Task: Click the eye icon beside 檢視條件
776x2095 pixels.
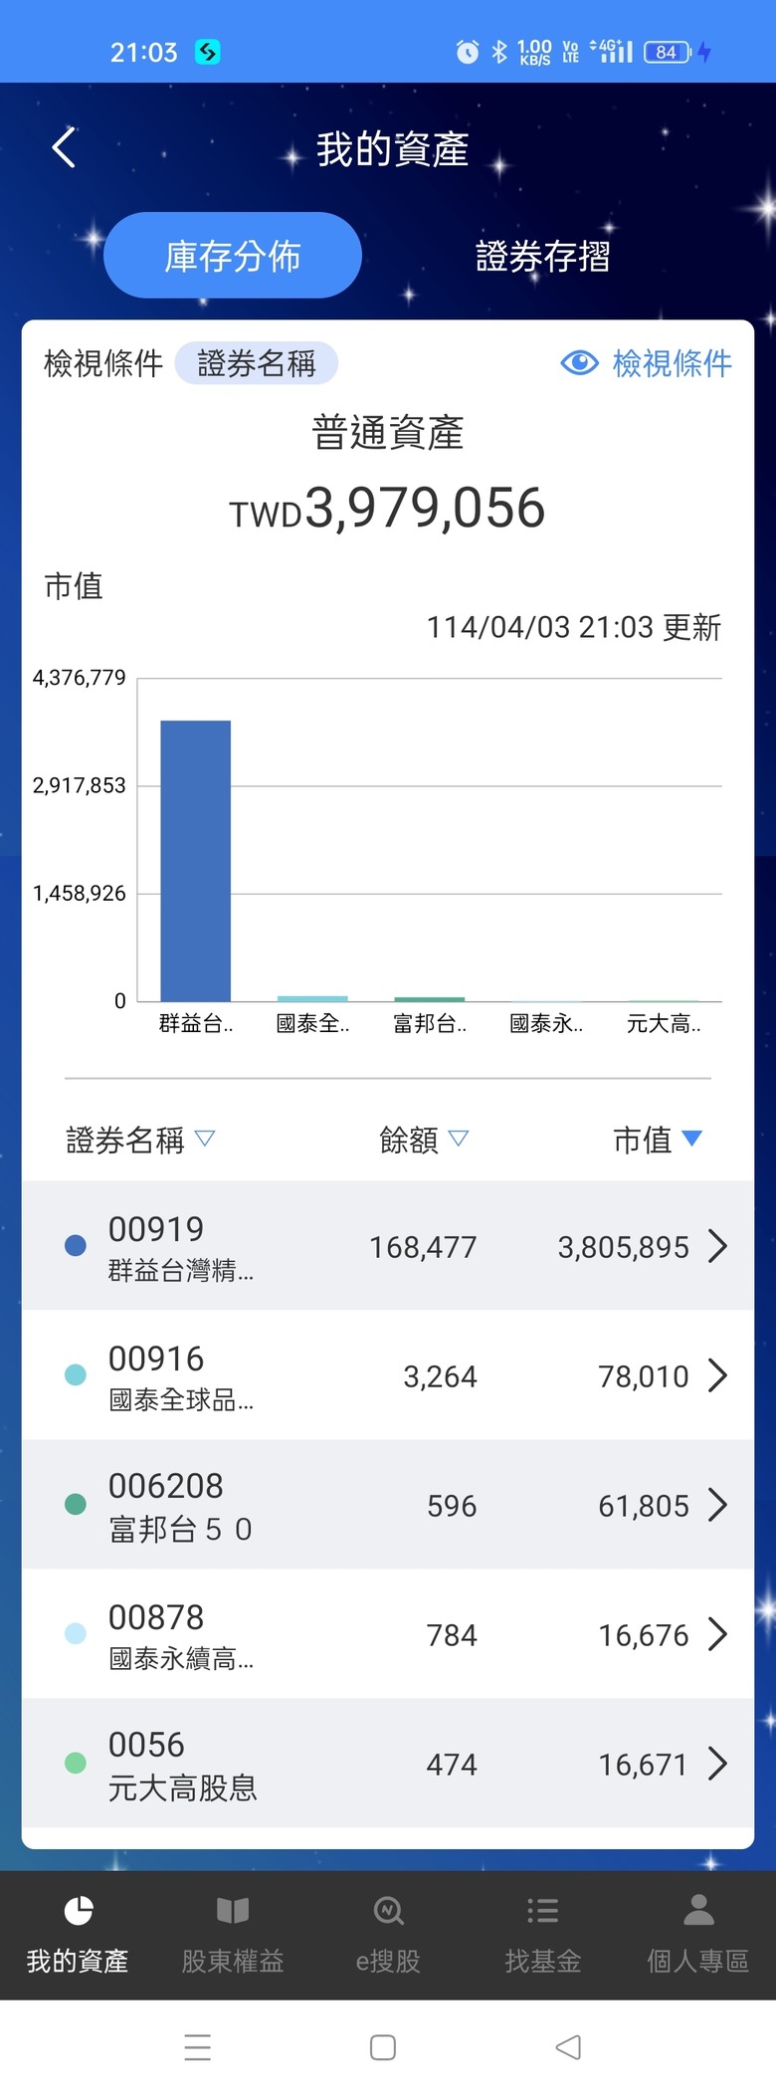Action: click(x=579, y=363)
